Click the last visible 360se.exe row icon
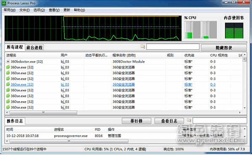252x155 pixels. (x=8, y=107)
